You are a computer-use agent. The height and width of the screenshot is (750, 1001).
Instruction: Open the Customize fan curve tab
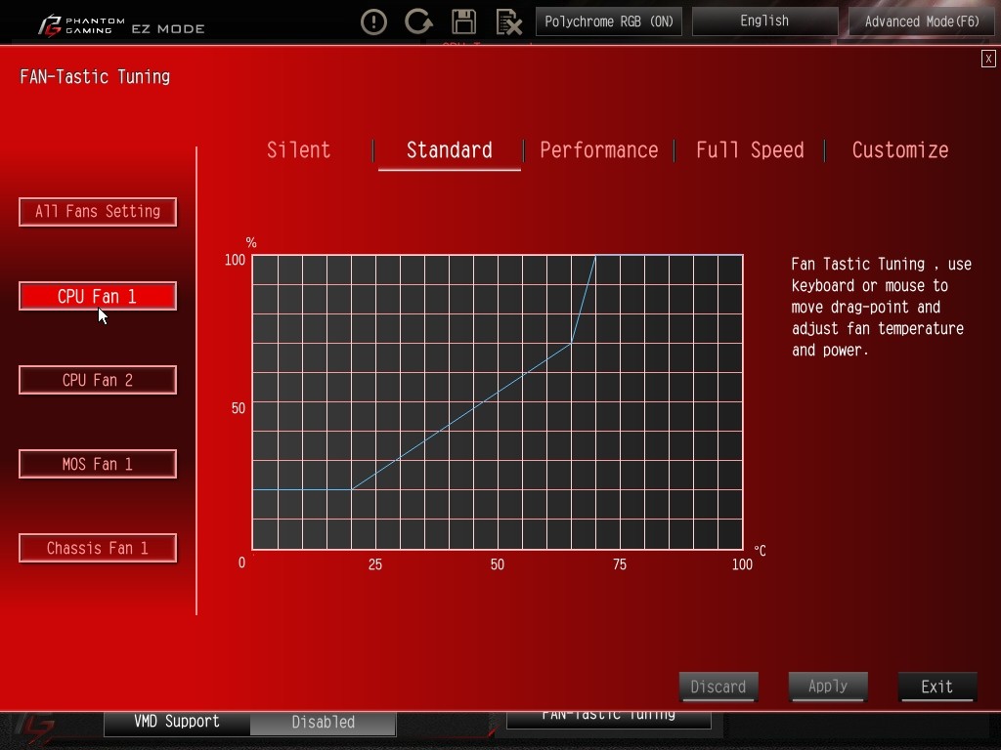pos(899,150)
